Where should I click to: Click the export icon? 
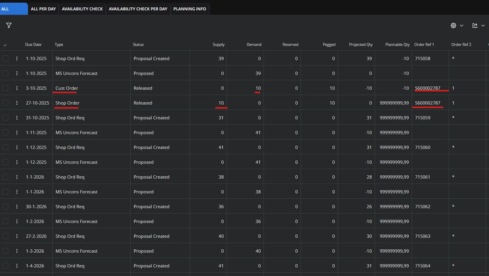475,25
